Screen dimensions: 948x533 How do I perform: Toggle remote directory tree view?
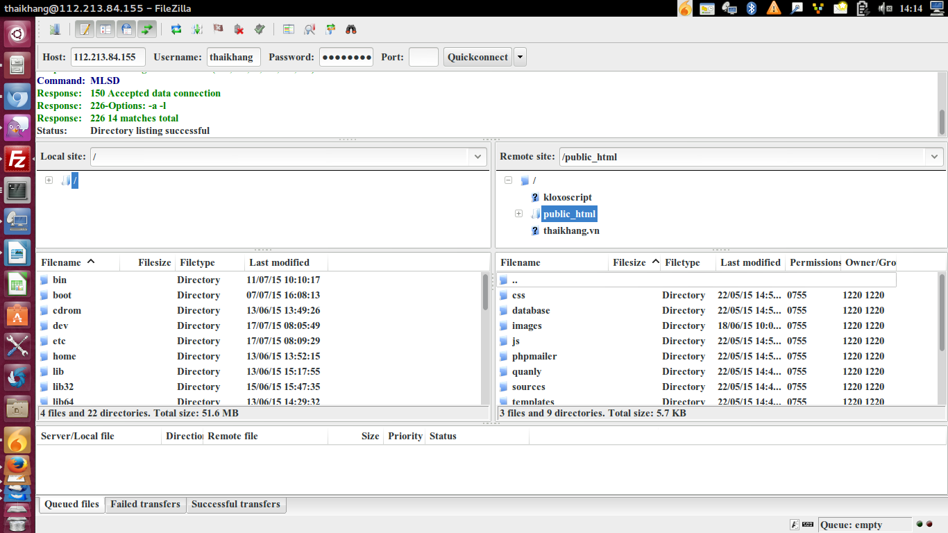[x=126, y=29]
